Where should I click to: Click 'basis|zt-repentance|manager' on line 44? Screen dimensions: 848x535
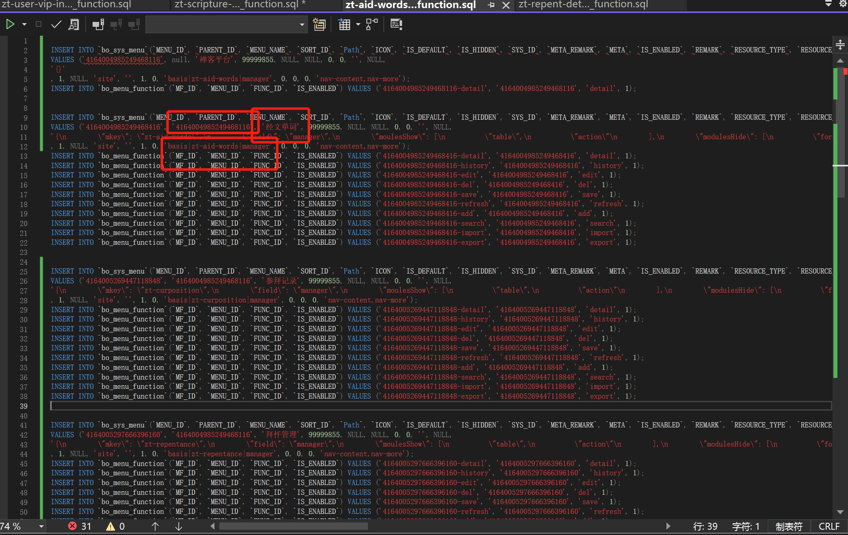point(221,454)
